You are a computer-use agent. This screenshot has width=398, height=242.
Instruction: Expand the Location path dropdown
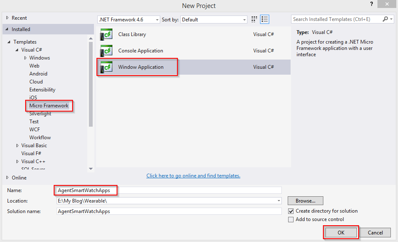click(279, 201)
